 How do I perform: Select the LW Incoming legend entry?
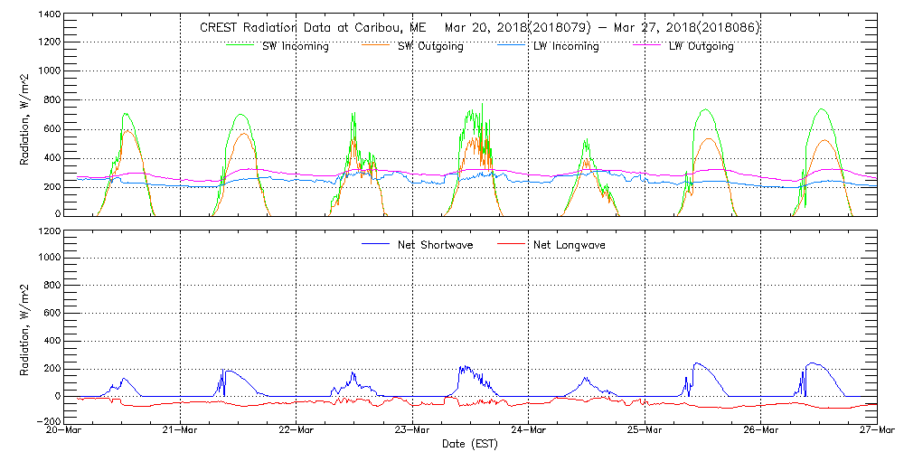[x=566, y=47]
